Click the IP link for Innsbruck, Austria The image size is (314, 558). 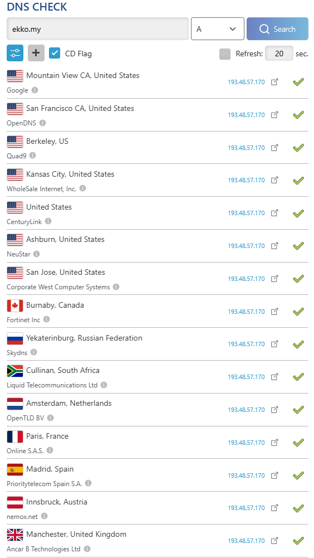pos(247,508)
